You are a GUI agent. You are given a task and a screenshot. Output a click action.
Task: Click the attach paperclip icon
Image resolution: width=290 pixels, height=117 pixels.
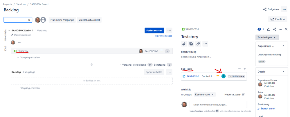184,44
